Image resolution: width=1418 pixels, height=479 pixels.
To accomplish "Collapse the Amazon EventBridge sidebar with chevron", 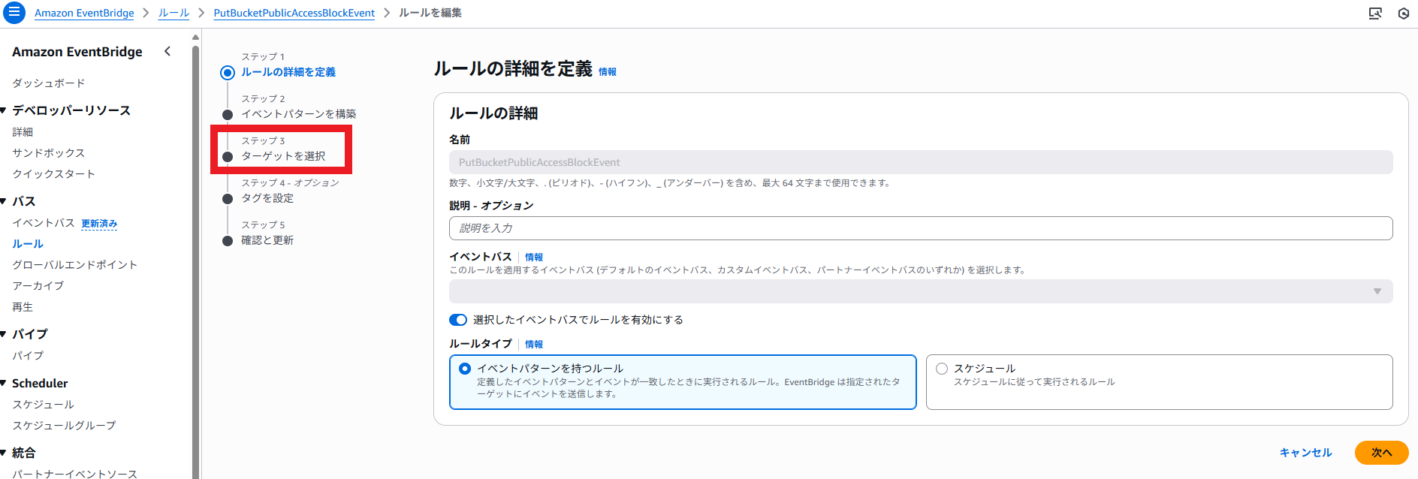I will point(167,51).
